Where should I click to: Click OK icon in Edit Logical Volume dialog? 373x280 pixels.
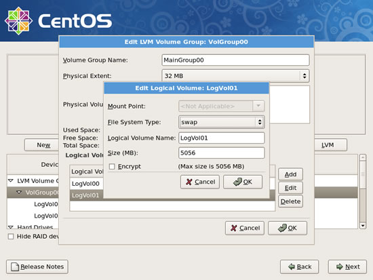point(237,182)
